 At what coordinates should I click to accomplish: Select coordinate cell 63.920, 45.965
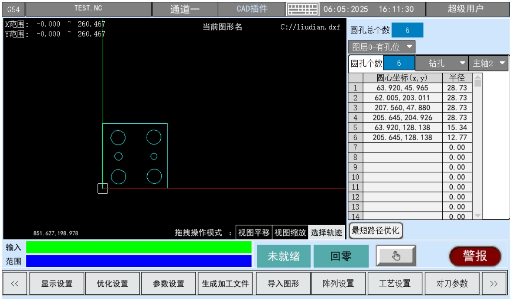pyautogui.click(x=402, y=88)
